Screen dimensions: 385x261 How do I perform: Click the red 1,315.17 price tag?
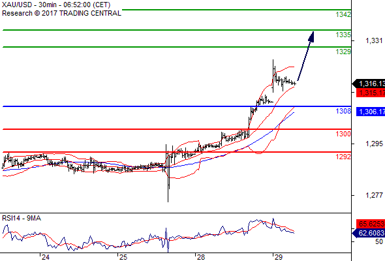(x=371, y=93)
